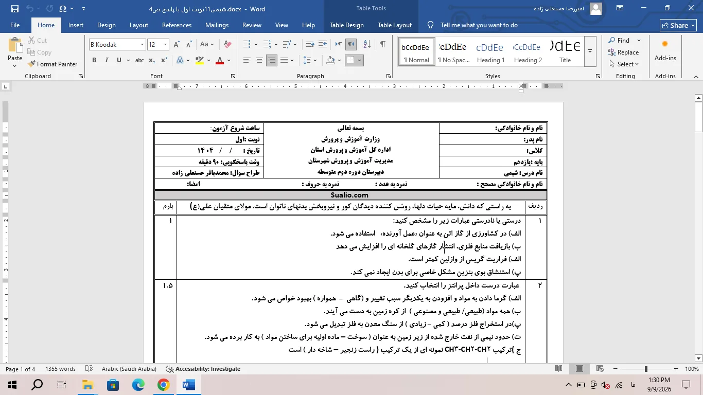Open Replace dialog

(623, 52)
